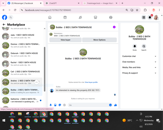Show hidden system tray icons chevron
163x130 pixels.
[137, 120]
